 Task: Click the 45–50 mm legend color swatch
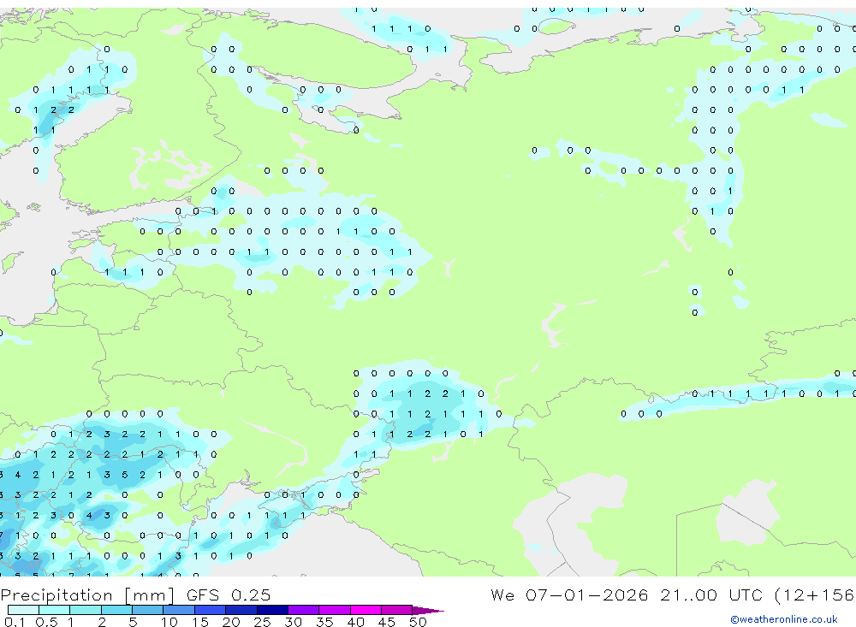click(x=397, y=610)
